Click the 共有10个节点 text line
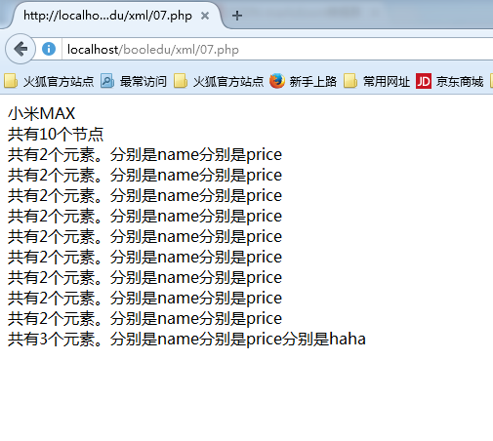493x441 pixels. pos(56,135)
